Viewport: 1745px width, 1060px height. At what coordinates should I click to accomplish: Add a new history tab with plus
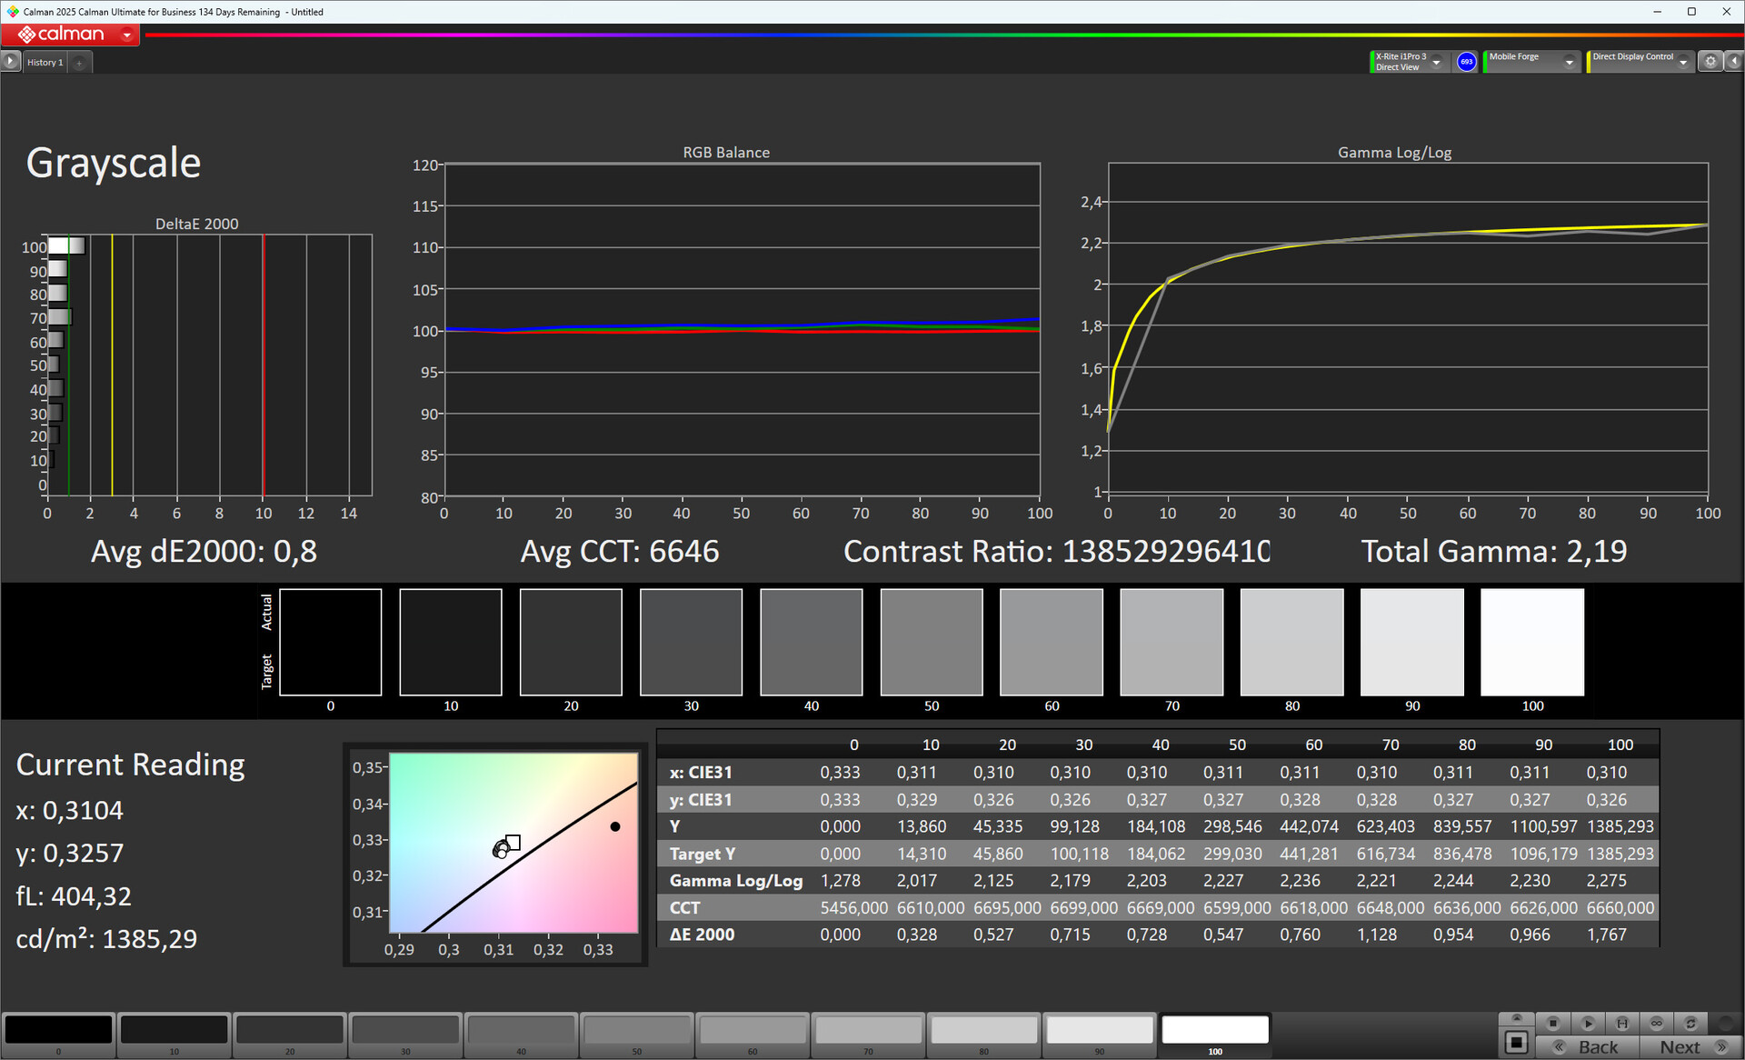tap(79, 63)
